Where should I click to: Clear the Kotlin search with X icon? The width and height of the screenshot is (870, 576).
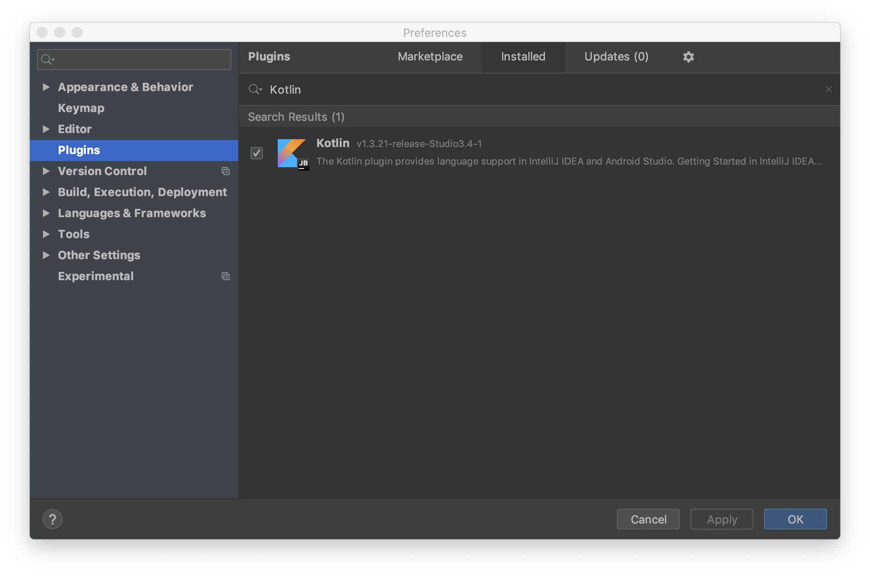[828, 89]
